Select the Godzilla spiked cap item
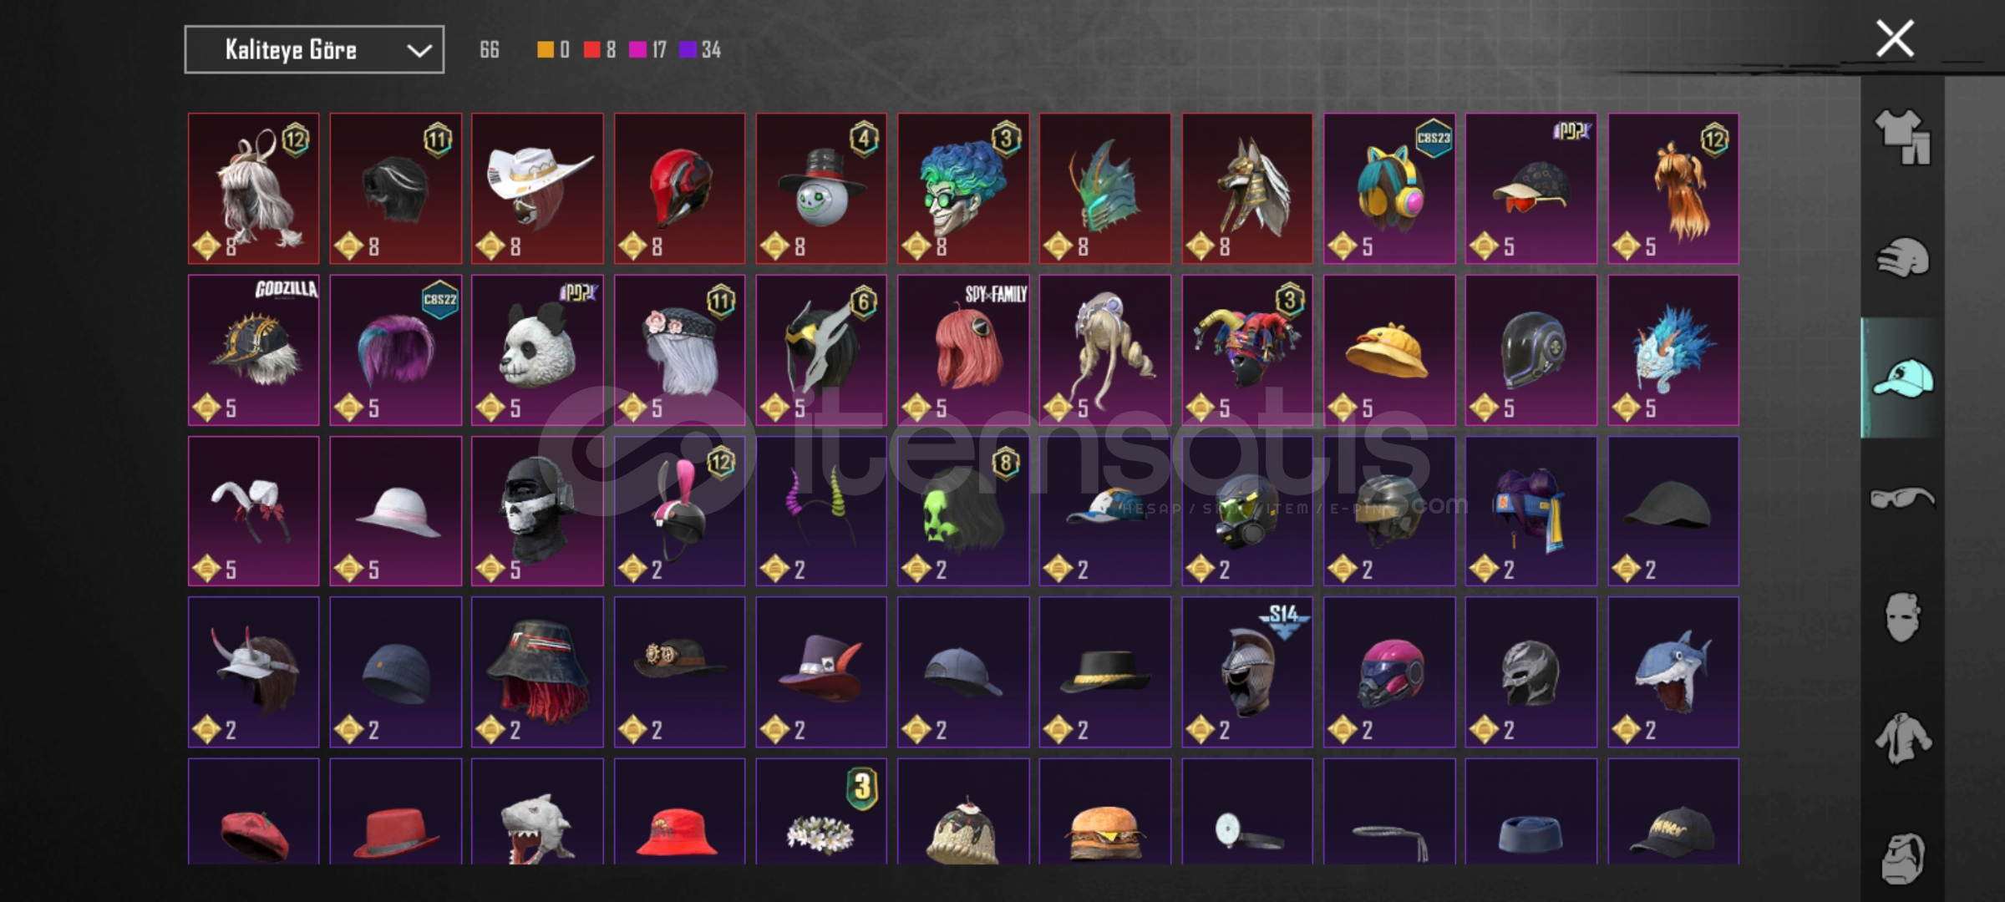 [x=253, y=350]
